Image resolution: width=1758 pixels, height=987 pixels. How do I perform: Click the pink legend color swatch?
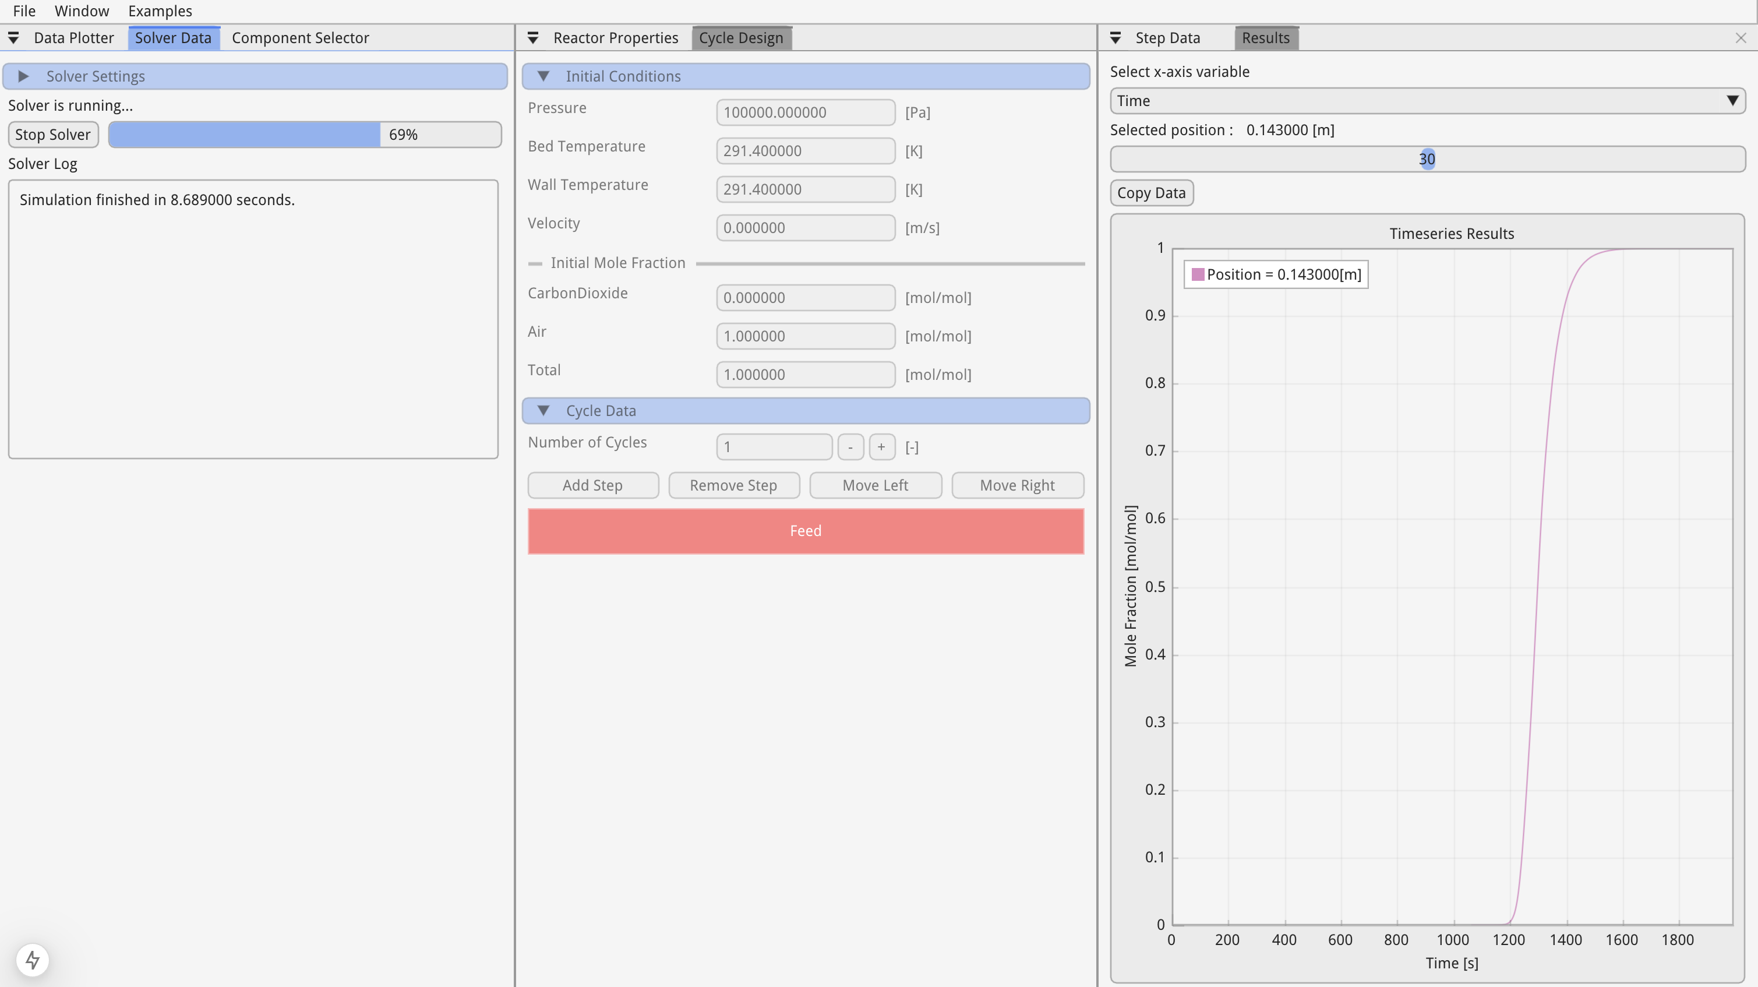[x=1197, y=274]
